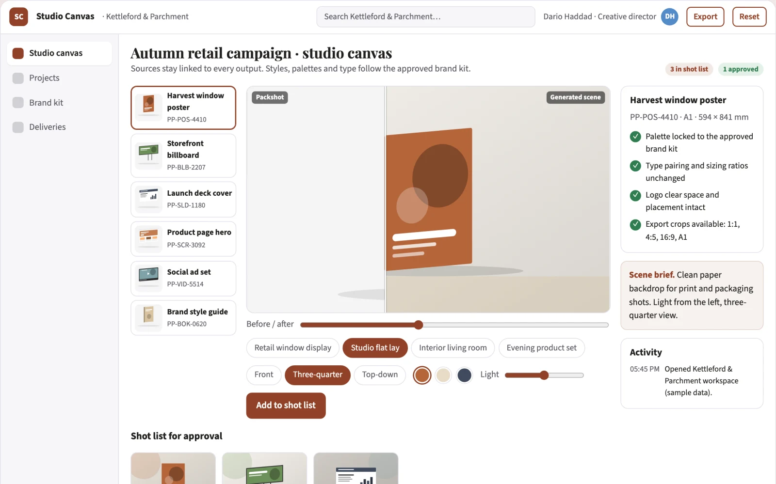Select the Brand style guide asset
This screenshot has width=776, height=484.
[183, 318]
